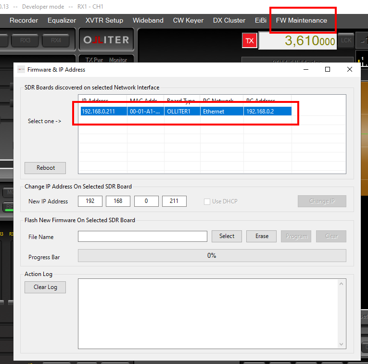Viewport: 368px width, 364px height.
Task: Enable the Use DHCP checkbox
Action: click(x=207, y=201)
